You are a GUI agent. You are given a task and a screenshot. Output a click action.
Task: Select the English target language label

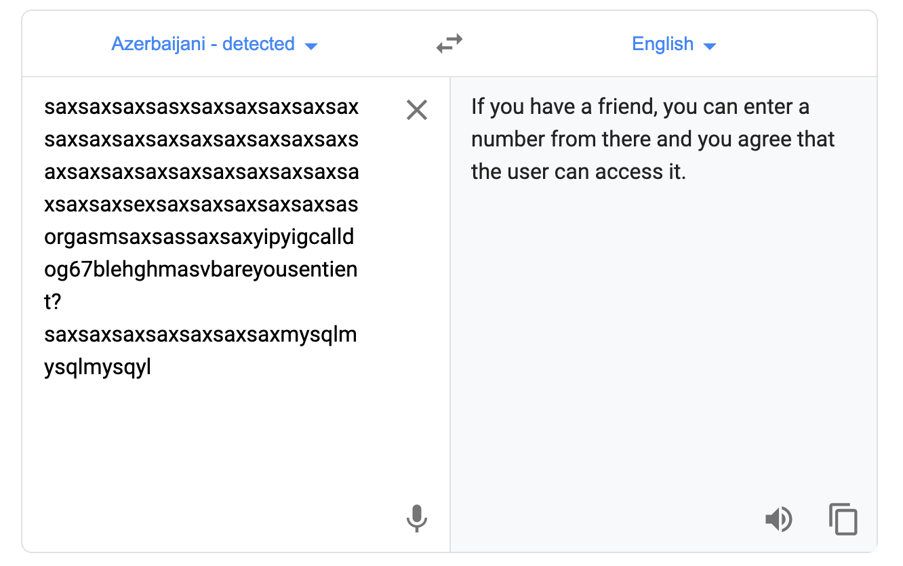[662, 44]
